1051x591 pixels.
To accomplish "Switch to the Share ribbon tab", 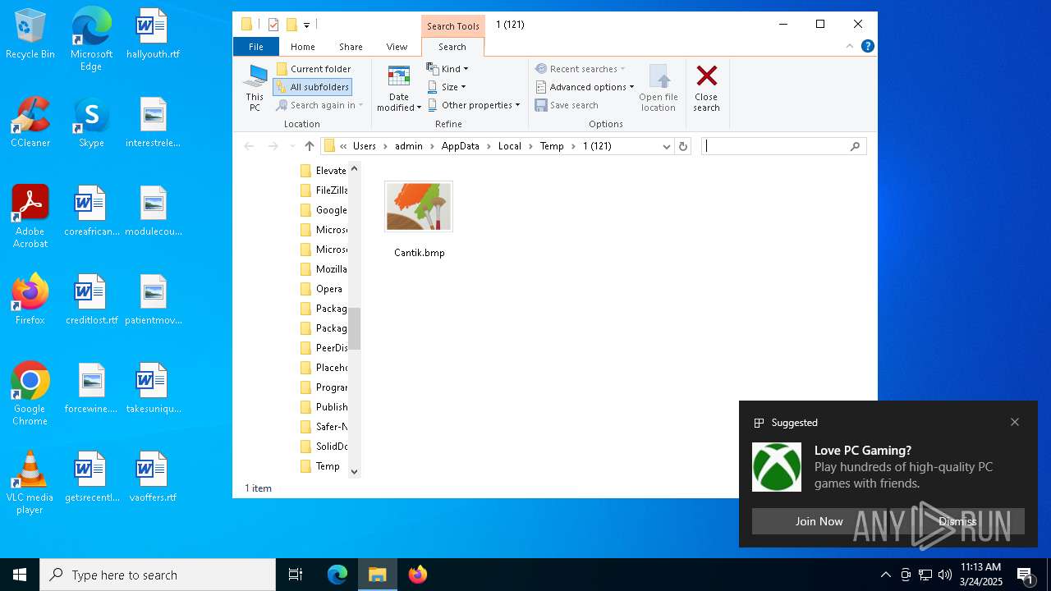I will [351, 47].
